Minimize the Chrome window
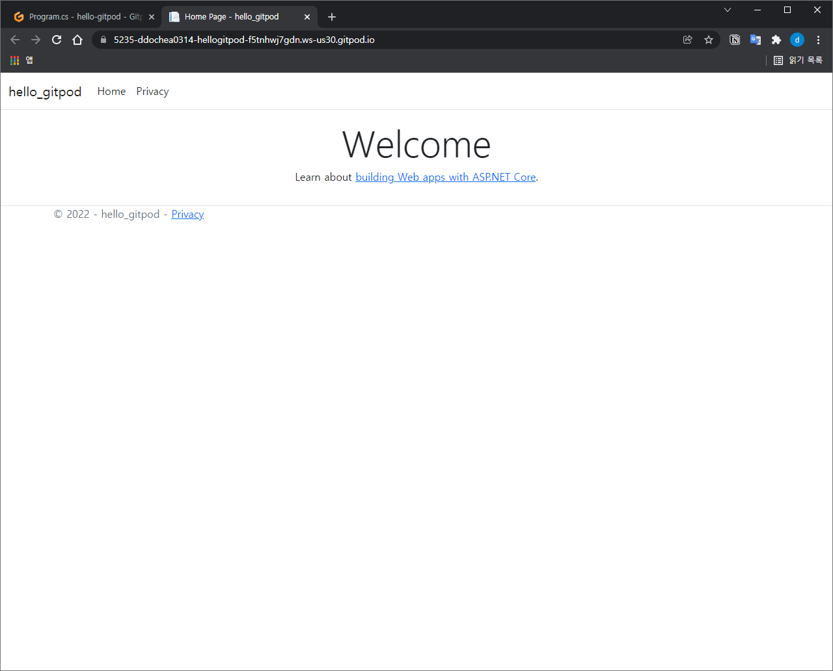This screenshot has height=671, width=833. (x=758, y=10)
